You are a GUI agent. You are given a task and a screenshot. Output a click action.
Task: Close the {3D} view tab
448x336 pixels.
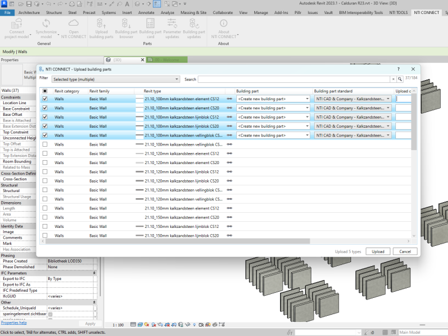click(143, 60)
